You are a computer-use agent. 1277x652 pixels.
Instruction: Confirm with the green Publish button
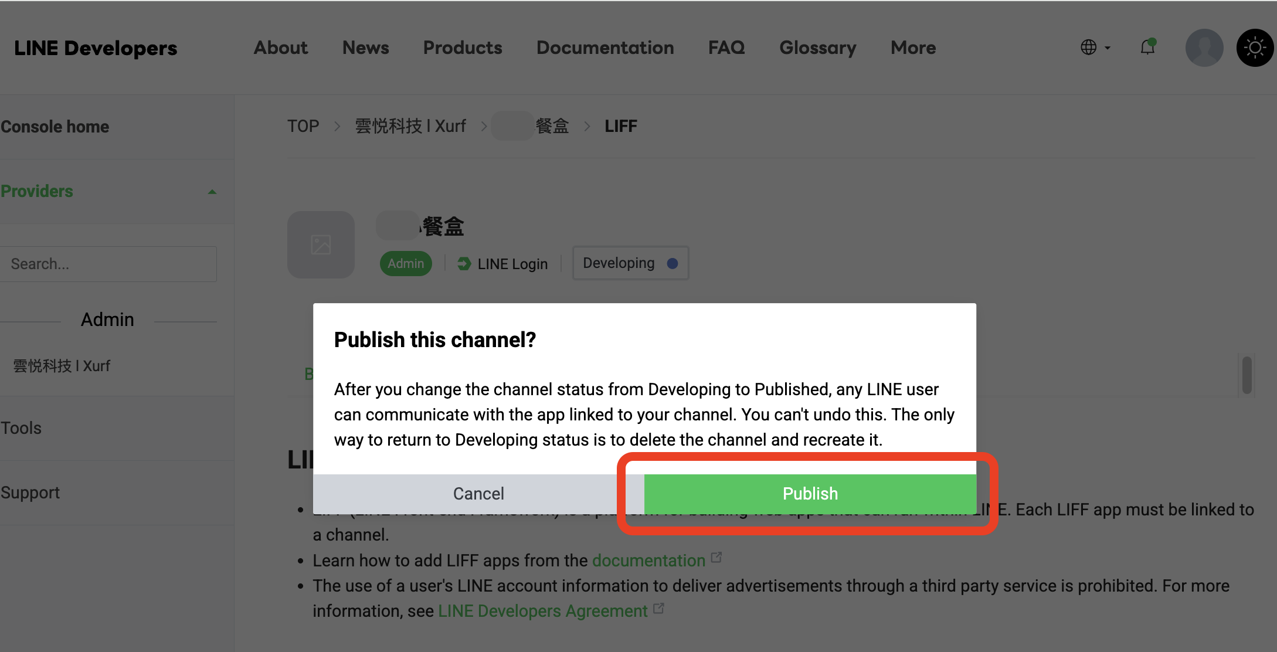810,494
